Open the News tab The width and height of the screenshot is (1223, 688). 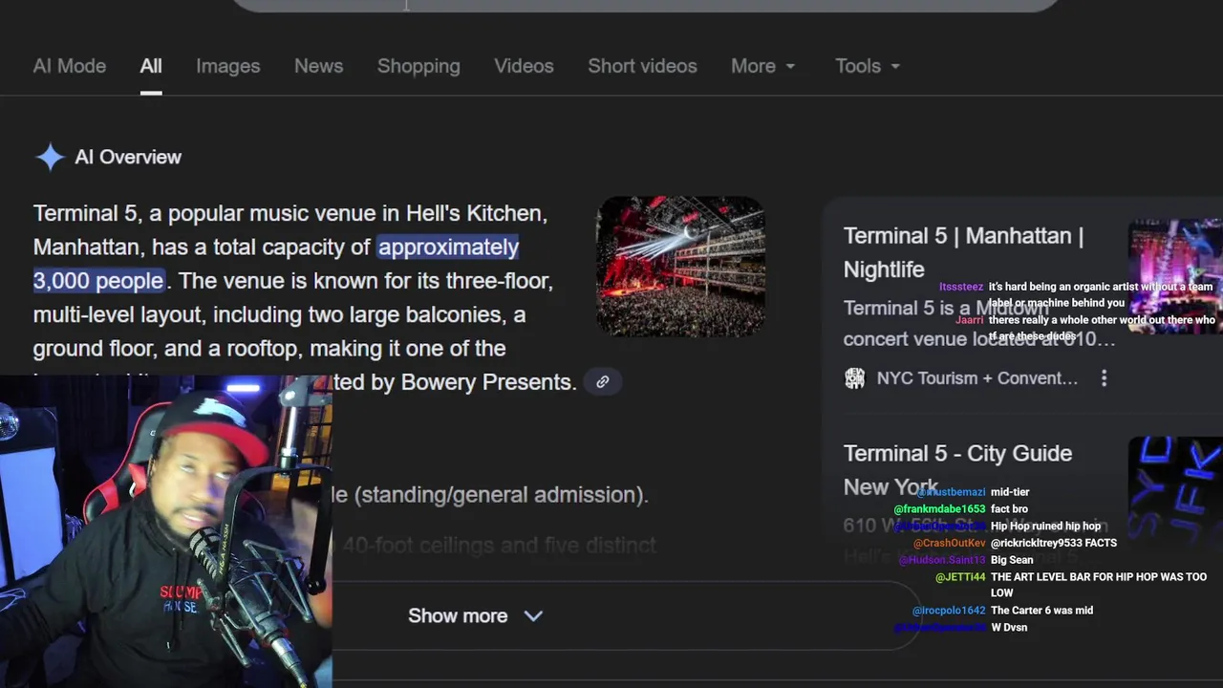tap(318, 66)
